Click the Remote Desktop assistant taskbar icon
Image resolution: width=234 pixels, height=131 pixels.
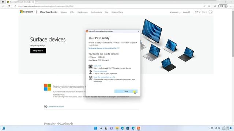pos(139,128)
